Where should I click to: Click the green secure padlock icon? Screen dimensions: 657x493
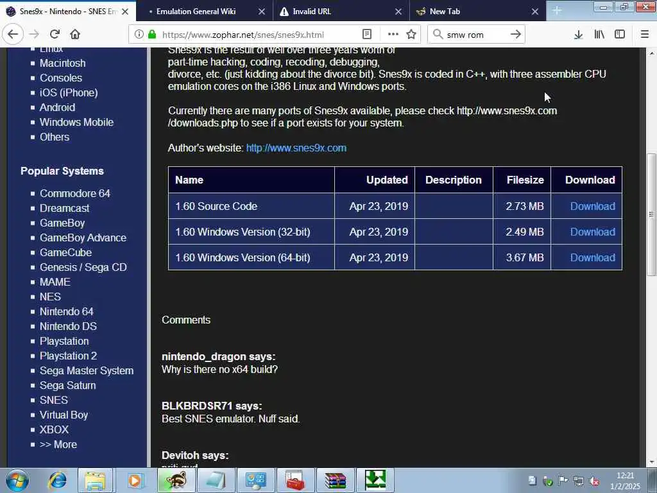152,35
